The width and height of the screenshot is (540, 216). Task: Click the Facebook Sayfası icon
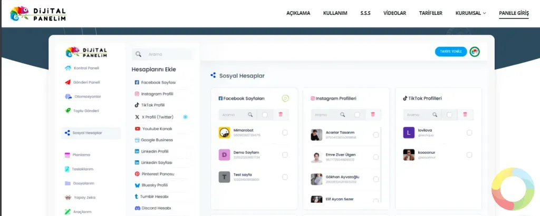pyautogui.click(x=137, y=83)
